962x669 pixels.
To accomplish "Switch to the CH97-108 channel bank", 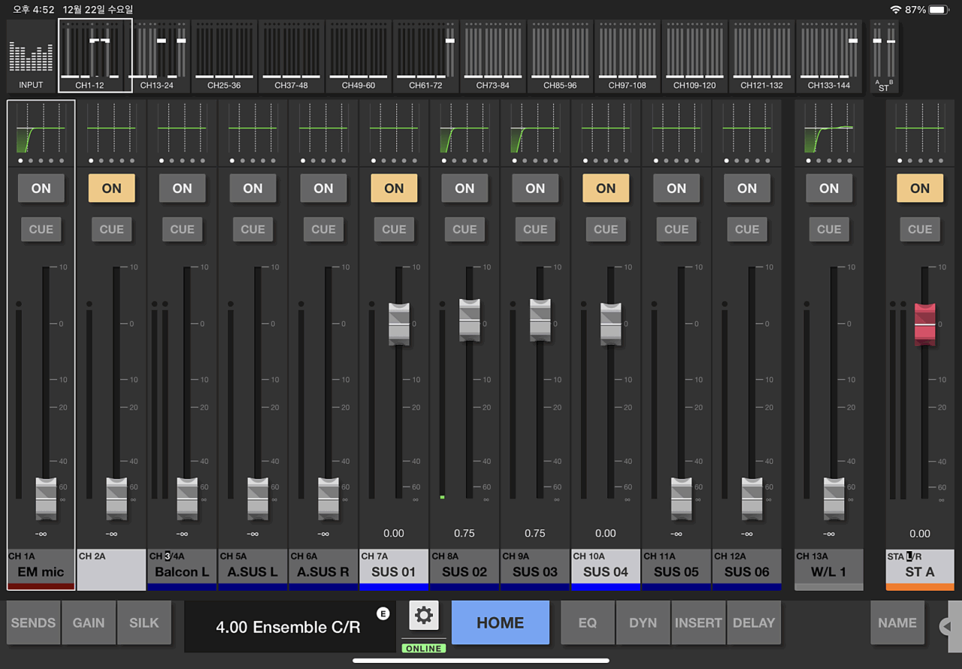I will pos(628,56).
